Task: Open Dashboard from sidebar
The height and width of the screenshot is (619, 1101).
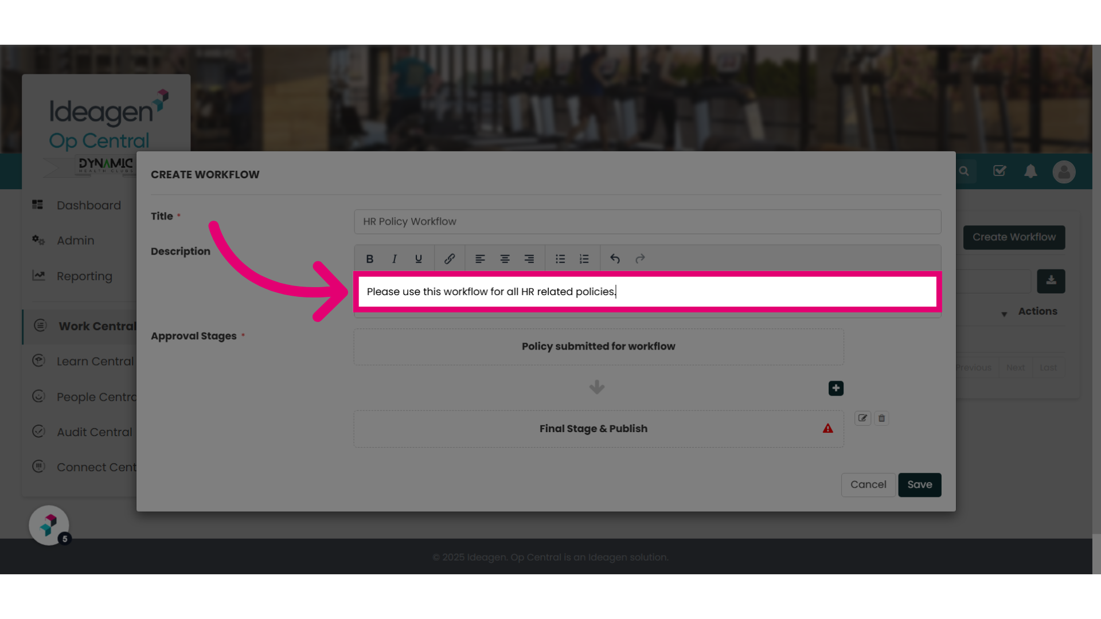Action: (x=88, y=205)
